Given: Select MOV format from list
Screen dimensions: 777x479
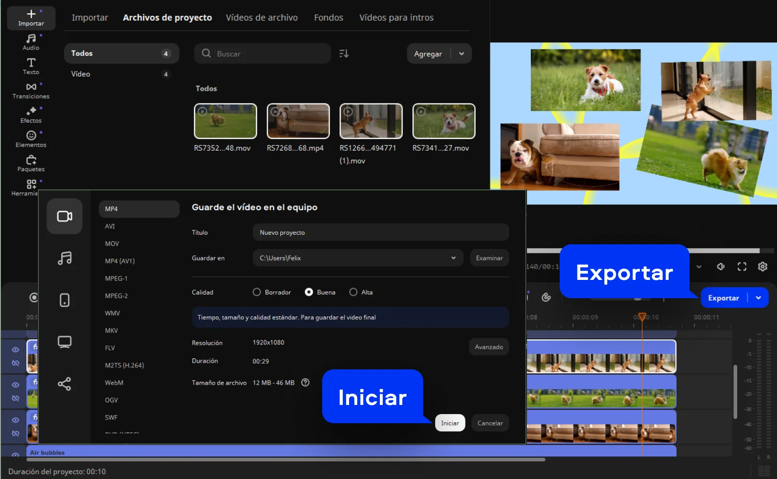Looking at the screenshot, I should point(112,244).
